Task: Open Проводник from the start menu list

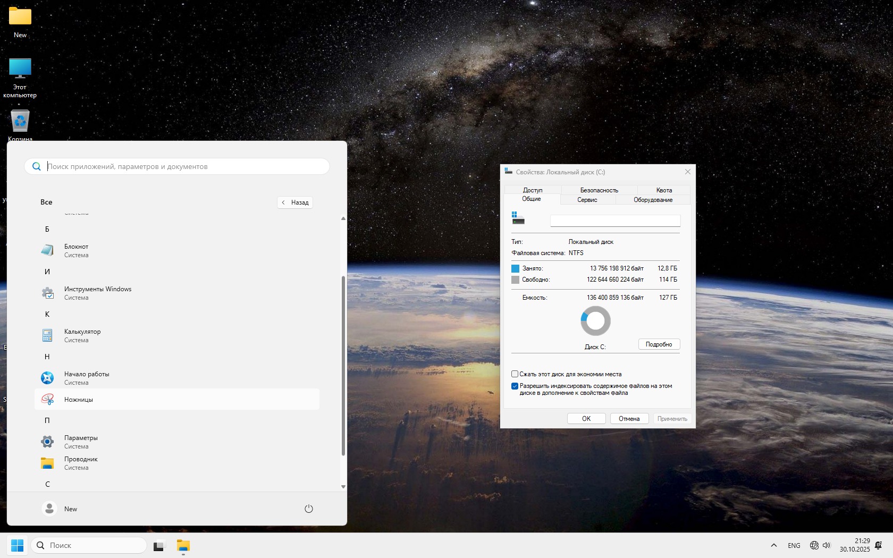Action: 81,463
